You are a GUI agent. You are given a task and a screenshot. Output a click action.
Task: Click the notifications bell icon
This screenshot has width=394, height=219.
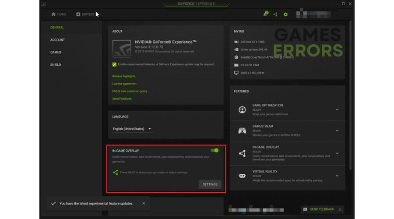click(x=265, y=14)
